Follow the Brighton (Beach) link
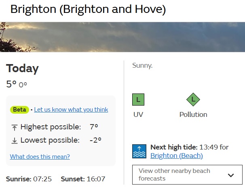 coord(177,156)
